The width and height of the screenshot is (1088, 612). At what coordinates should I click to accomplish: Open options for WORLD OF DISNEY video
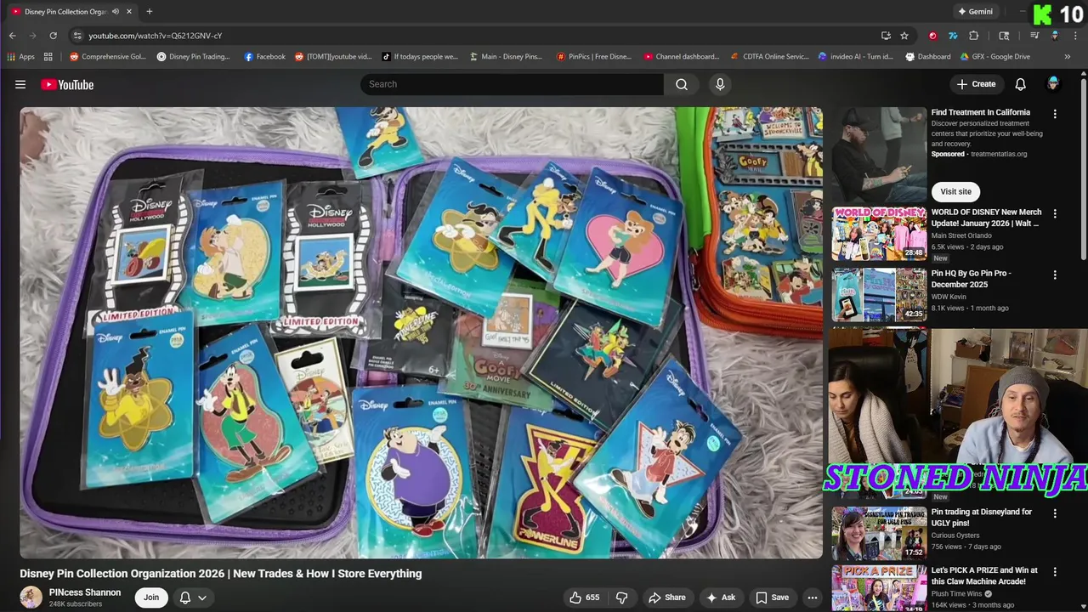point(1055,213)
